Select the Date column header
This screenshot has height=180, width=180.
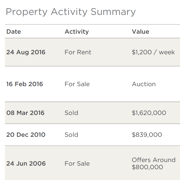pyautogui.click(x=14, y=32)
